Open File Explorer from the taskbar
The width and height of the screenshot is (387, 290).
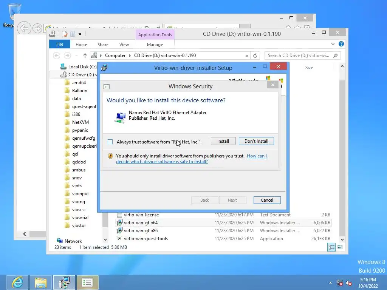pos(41,282)
